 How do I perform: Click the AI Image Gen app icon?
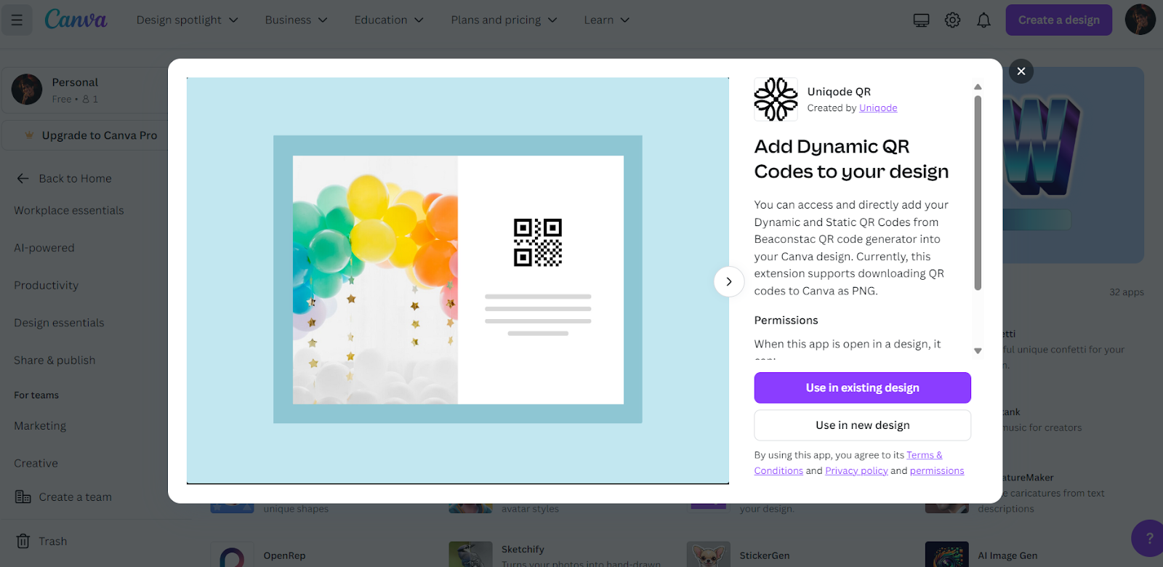pos(947,555)
